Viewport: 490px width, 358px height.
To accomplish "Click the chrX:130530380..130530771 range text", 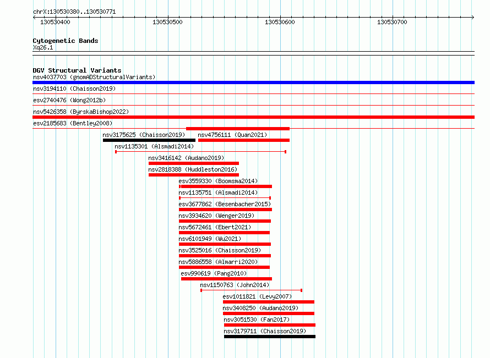I will click(74, 12).
